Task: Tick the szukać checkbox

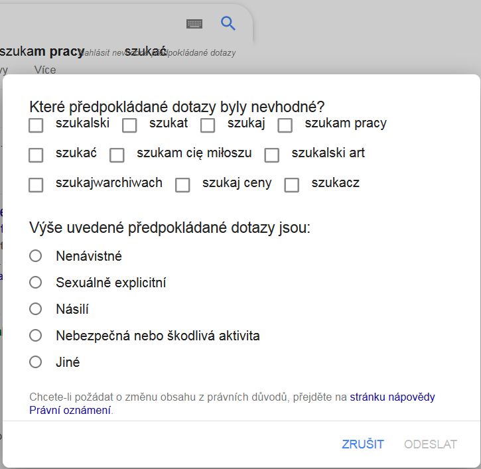Action: (36, 155)
